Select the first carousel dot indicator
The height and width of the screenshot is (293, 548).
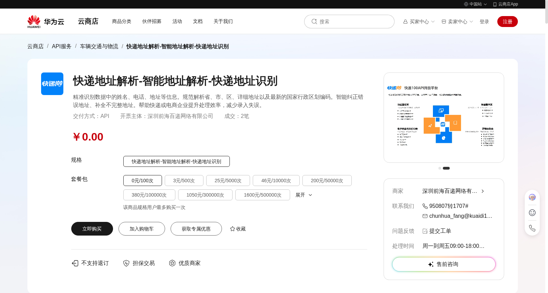[440, 168]
